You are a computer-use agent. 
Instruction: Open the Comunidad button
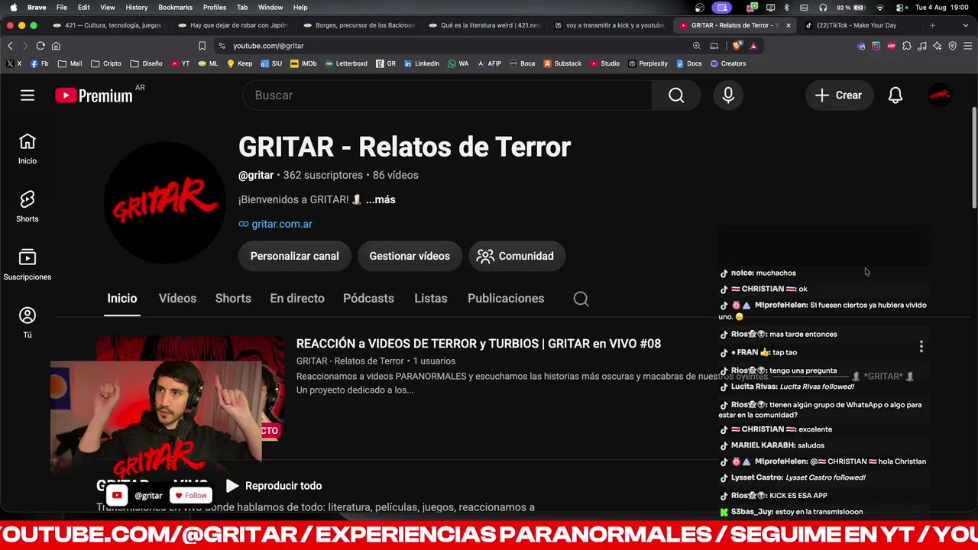pyautogui.click(x=516, y=256)
